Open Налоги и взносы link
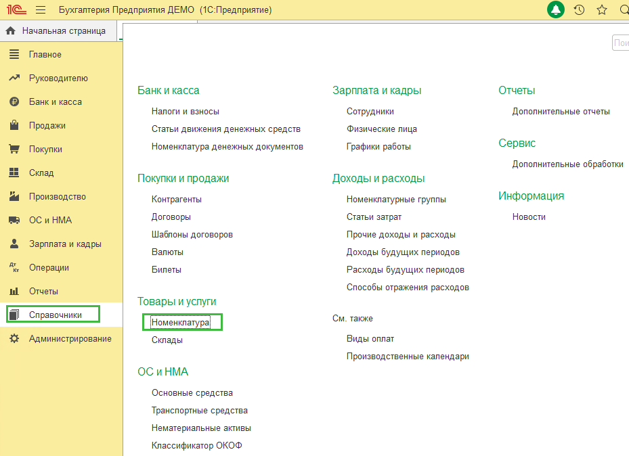The image size is (629, 456). [x=186, y=112]
